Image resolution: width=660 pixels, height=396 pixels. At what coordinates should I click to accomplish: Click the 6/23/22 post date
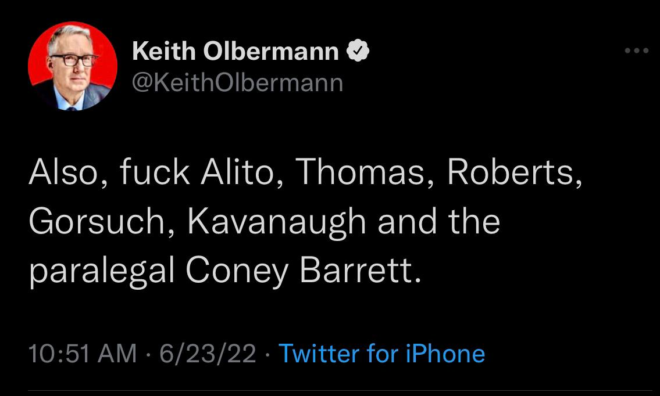[208, 353]
